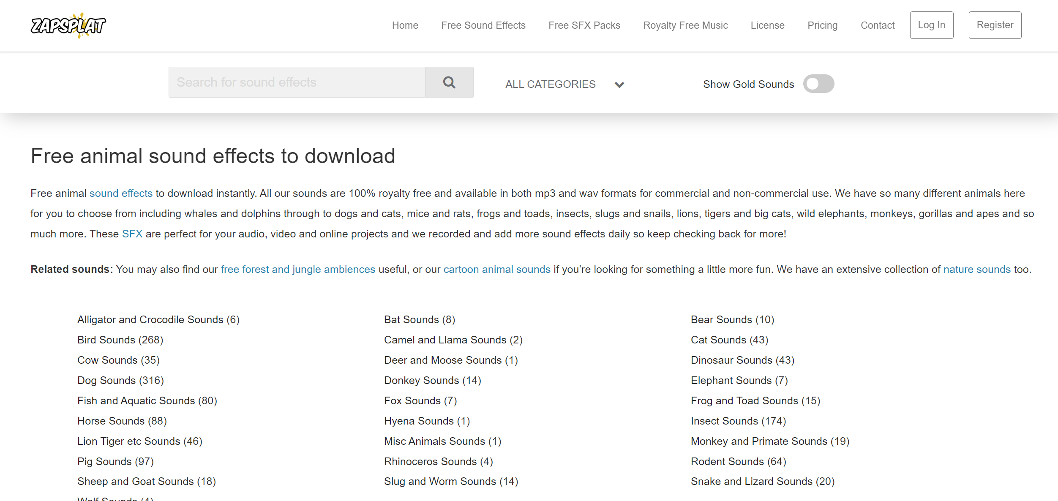Open the Insect Sounds category

[x=738, y=421]
